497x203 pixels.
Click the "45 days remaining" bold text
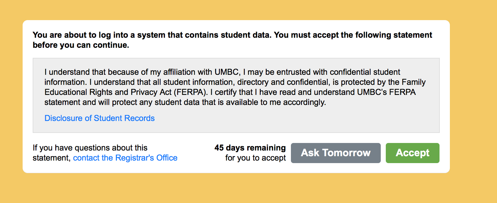pos(250,148)
